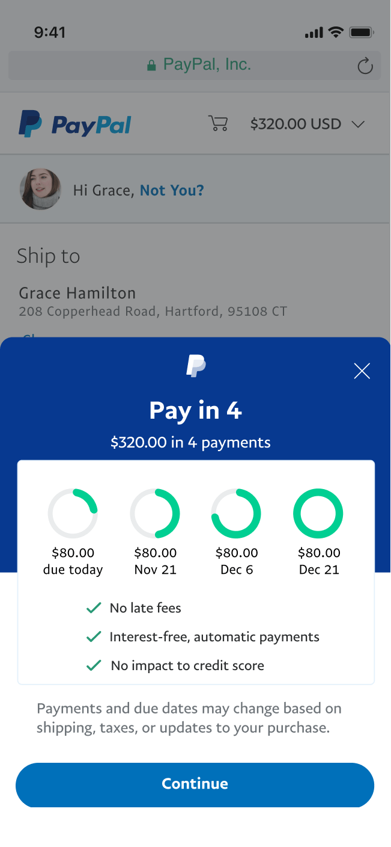Tap the $320.00 USD cart total
The image size is (391, 847).
pyautogui.click(x=296, y=125)
